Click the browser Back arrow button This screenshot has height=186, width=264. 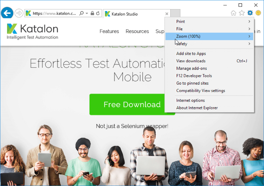click(7, 13)
